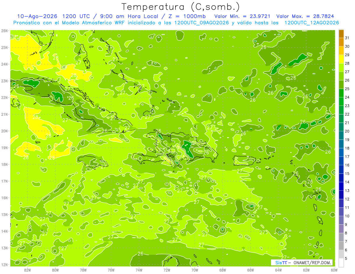Click legend scale value 15
Viewport: 355px width, 274px height.
(347, 174)
